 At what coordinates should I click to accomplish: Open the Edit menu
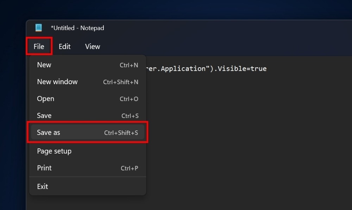click(64, 46)
